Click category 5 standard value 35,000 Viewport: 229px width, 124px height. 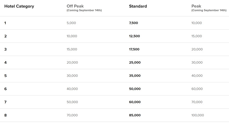coord(135,76)
